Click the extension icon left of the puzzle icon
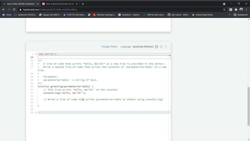Image resolution: width=250 pixels, height=141 pixels. 231,9
